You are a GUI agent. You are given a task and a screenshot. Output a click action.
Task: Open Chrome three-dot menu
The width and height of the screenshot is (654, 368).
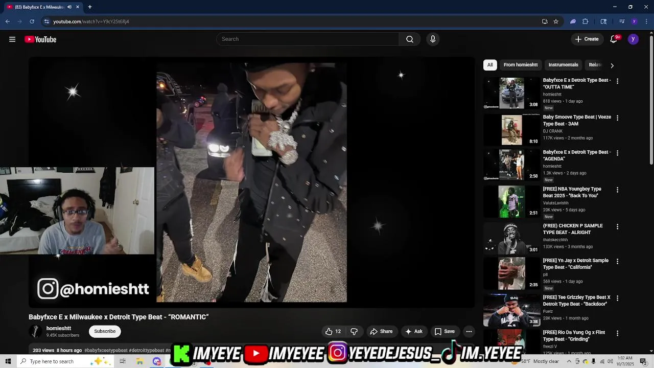(645, 21)
